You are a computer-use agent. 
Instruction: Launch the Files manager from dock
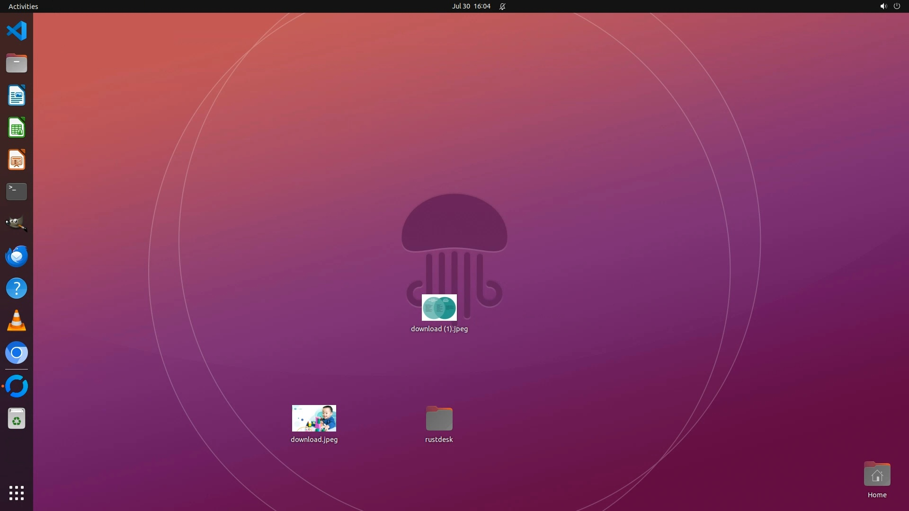tap(17, 63)
